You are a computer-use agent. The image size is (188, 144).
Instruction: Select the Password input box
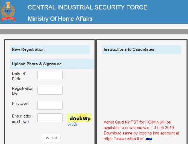tap(50, 105)
